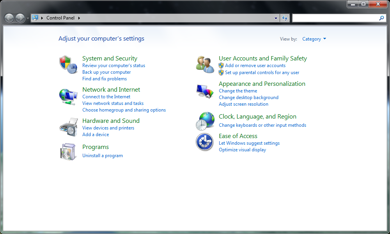Minimize the Control Panel window

point(353,4)
